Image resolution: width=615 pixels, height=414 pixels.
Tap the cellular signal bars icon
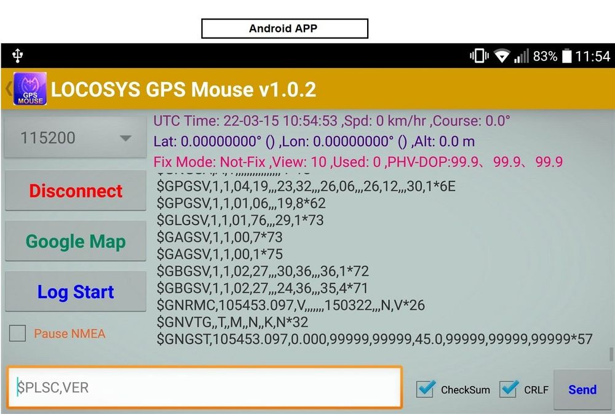pyautogui.click(x=522, y=56)
